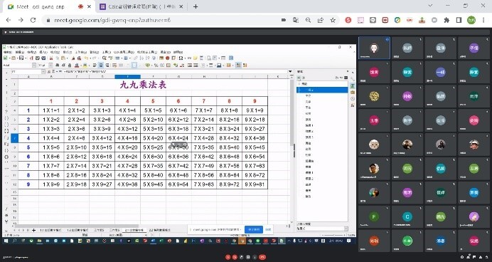Image resolution: width=492 pixels, height=262 pixels.
Task: Click the highlighting color swatch in Calc
Action: (85, 65)
